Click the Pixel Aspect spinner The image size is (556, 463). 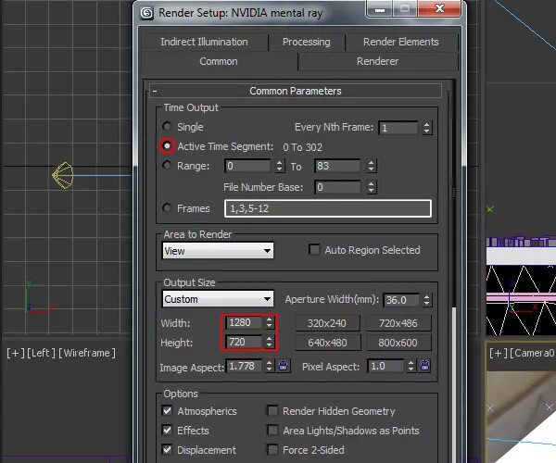pos(411,366)
